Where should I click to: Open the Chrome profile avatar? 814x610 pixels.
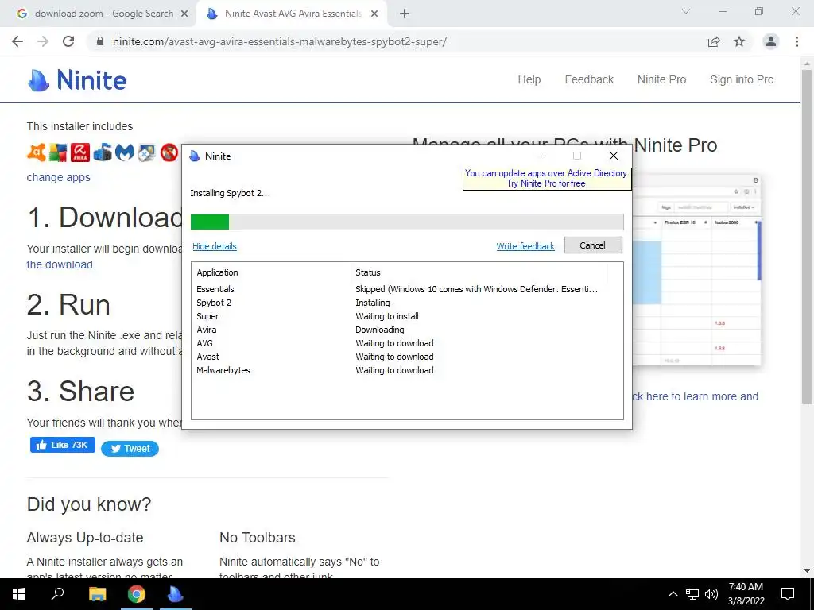tap(771, 41)
